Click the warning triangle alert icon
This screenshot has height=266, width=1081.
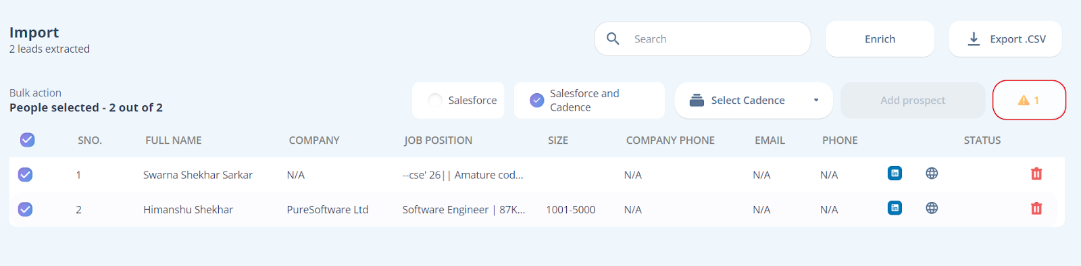click(1024, 100)
